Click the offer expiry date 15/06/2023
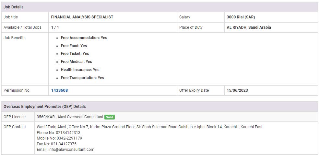The image size is (319, 156). coord(237,90)
